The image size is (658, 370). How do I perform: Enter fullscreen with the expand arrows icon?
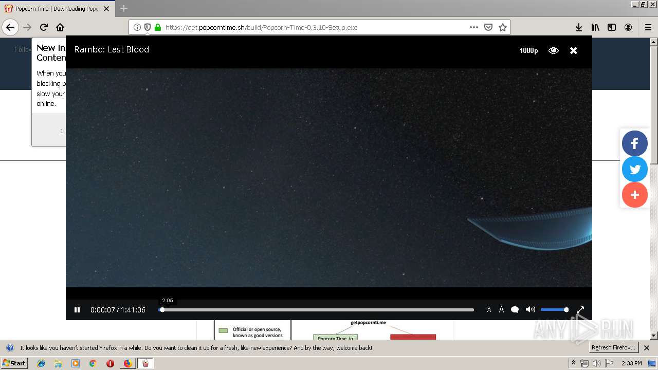(580, 310)
